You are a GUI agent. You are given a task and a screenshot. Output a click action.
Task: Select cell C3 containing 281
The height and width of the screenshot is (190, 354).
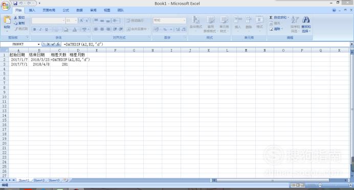(59, 64)
